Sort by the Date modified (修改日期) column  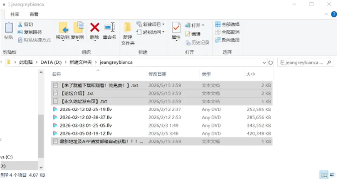click(157, 74)
